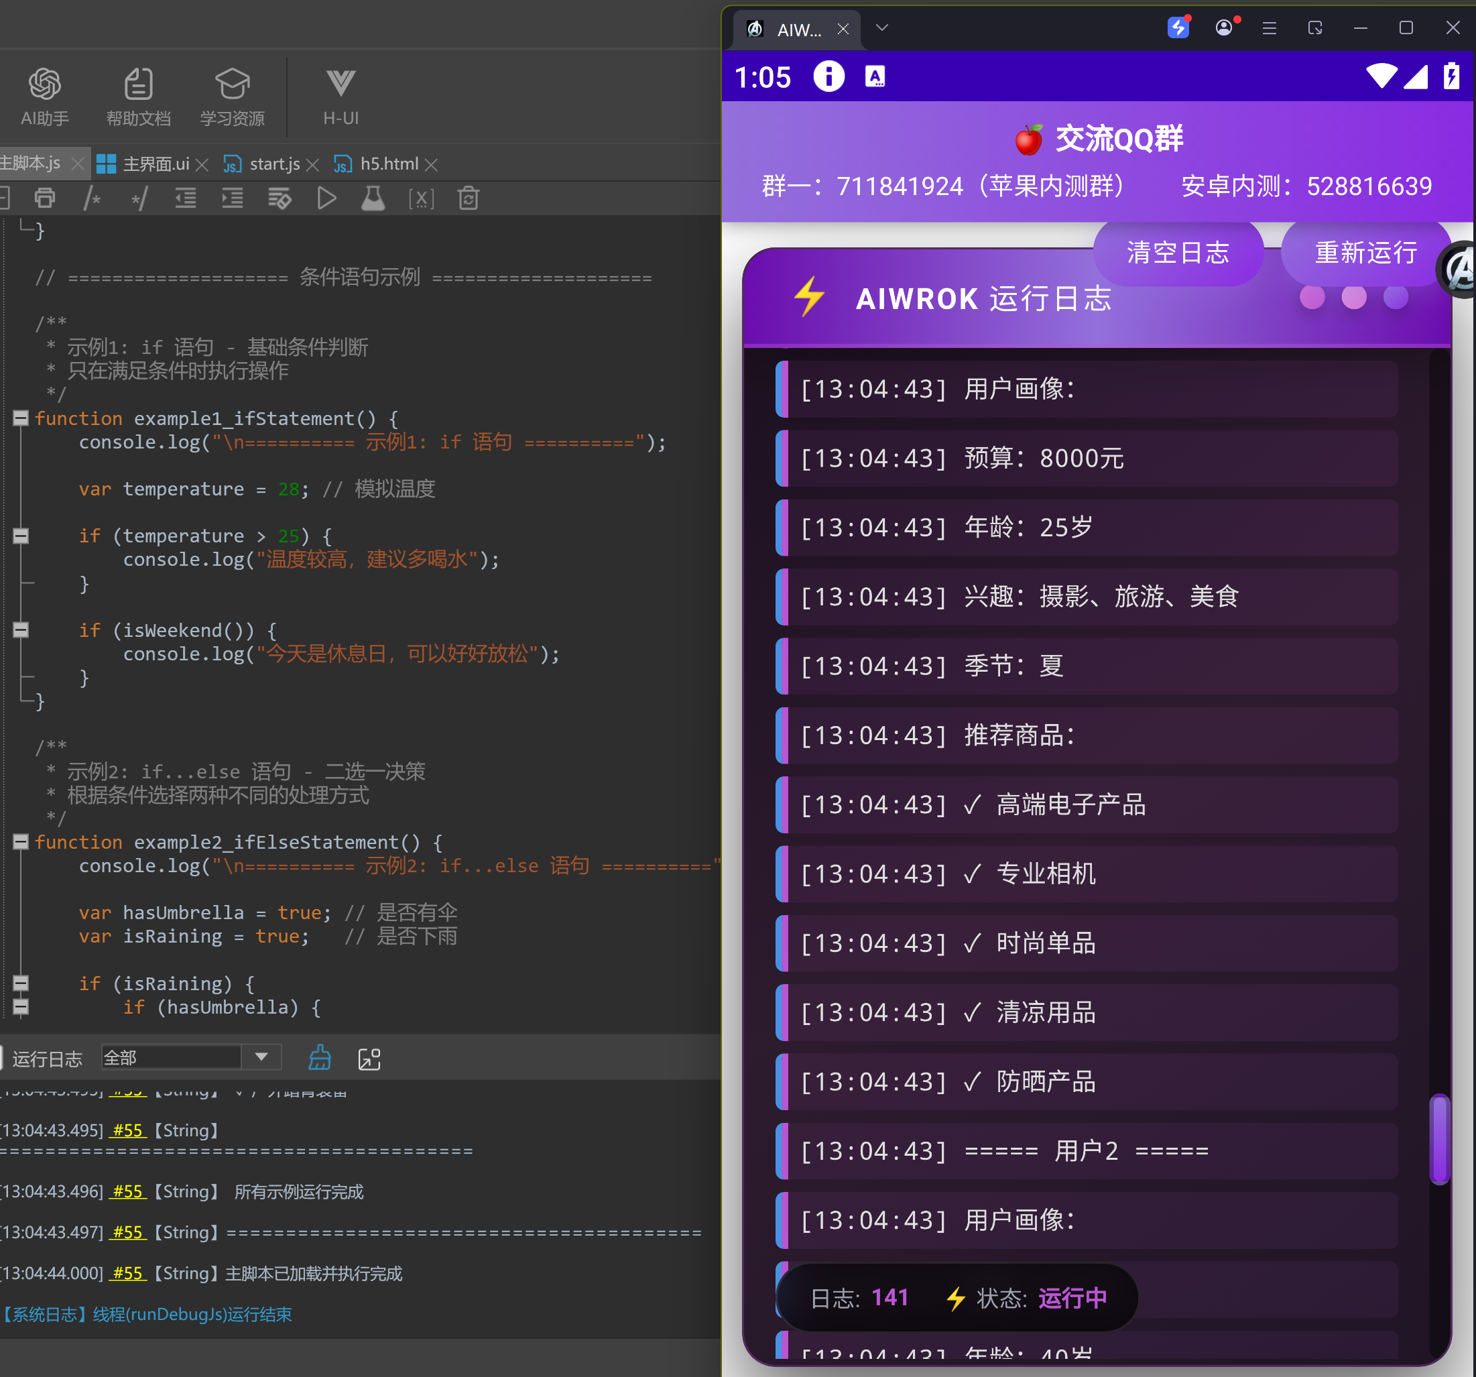Click the blue lightning icon in emulator title bar

[1178, 27]
